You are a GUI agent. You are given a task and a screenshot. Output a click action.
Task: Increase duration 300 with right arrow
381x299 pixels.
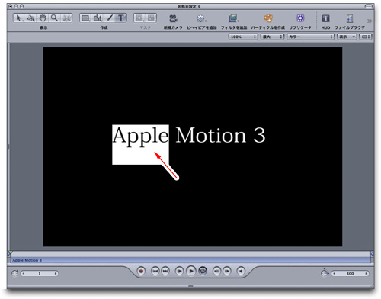[367, 274]
